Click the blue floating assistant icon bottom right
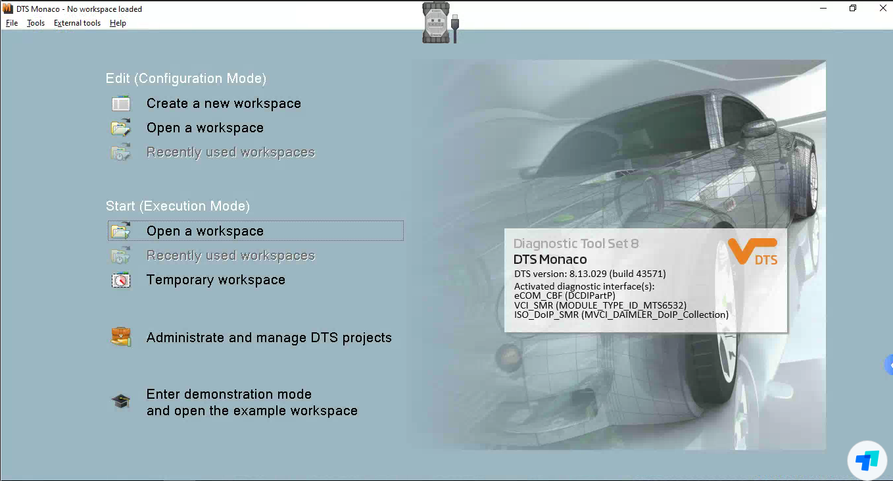This screenshot has width=893, height=481. pos(867,461)
